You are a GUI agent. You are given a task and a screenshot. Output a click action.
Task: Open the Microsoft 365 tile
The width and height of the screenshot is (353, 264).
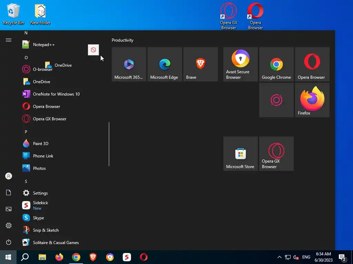click(129, 64)
